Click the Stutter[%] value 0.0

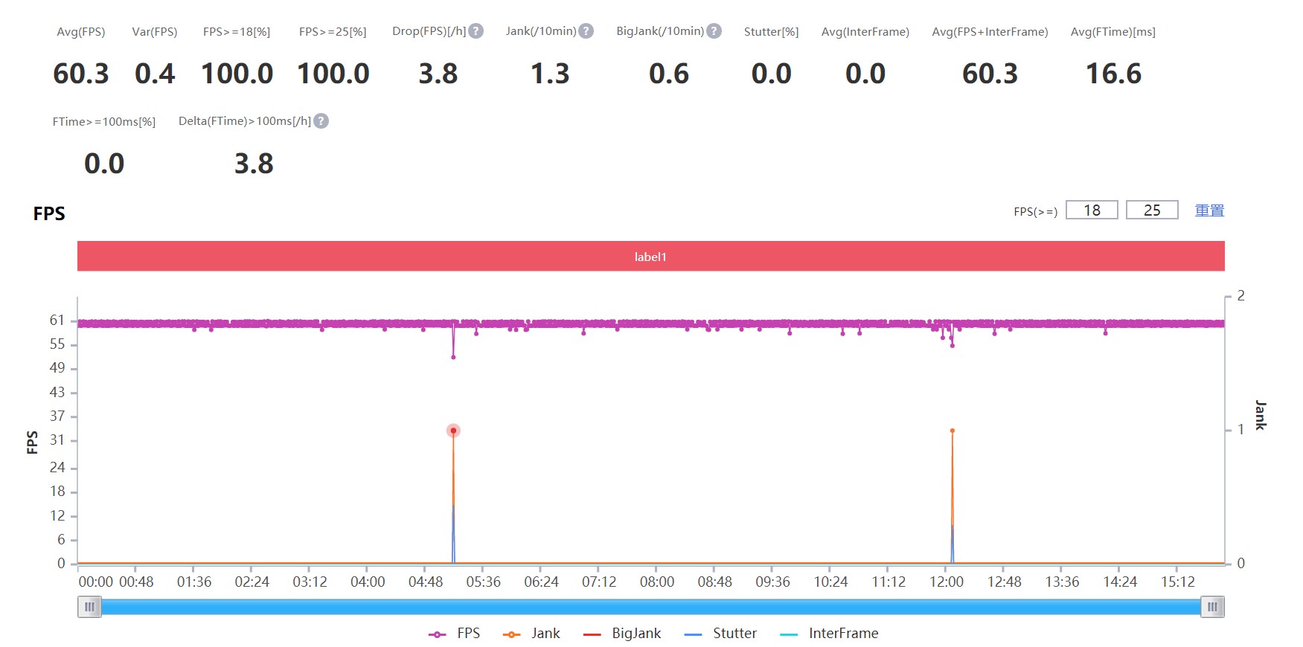coord(772,74)
